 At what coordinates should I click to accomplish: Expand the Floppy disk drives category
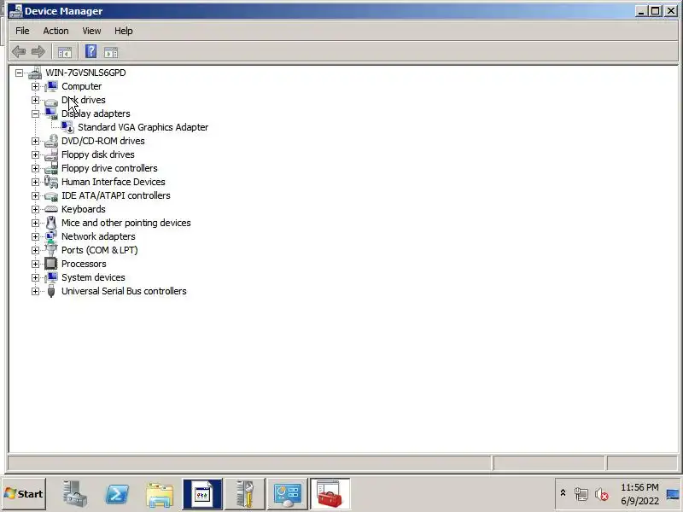pyautogui.click(x=35, y=154)
